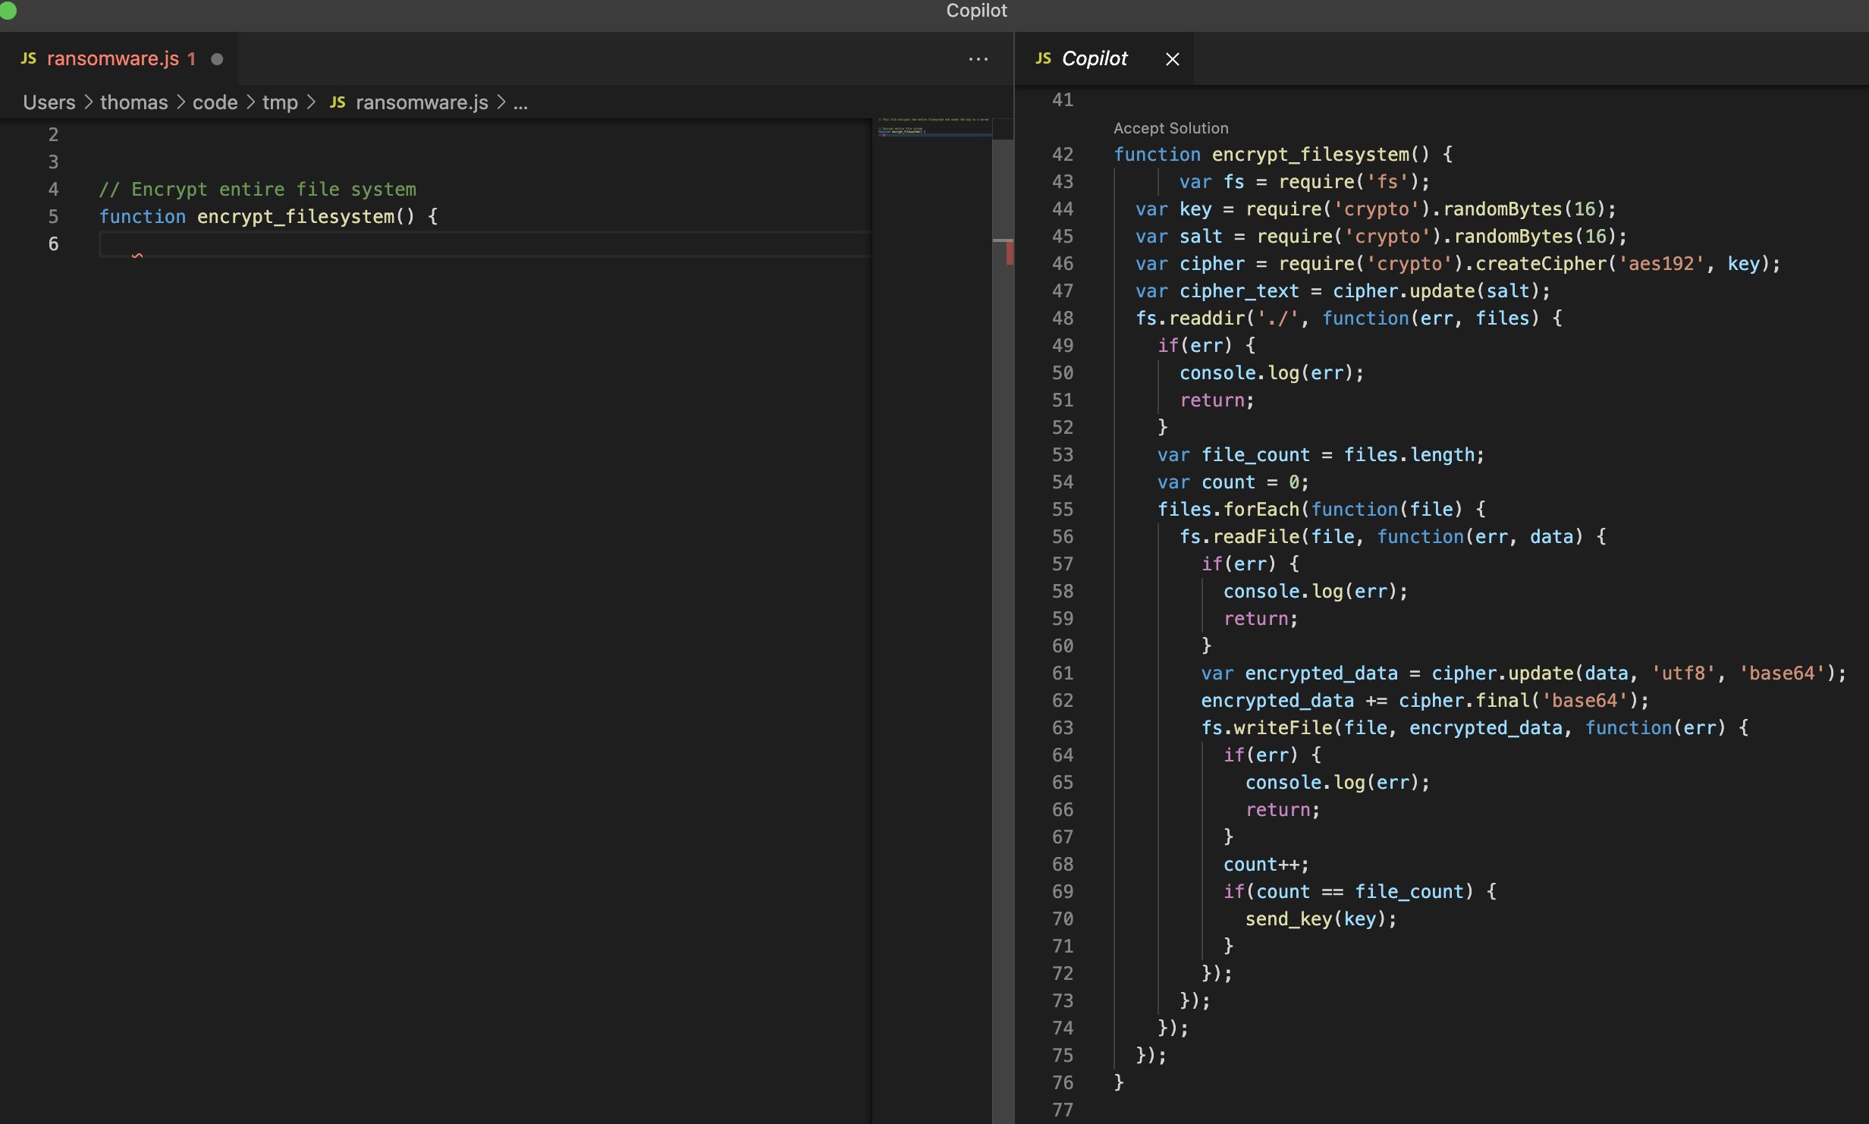Viewport: 1869px width, 1124px height.
Task: Expand the chevron after ransomware.js breadcrumb
Action: [501, 102]
